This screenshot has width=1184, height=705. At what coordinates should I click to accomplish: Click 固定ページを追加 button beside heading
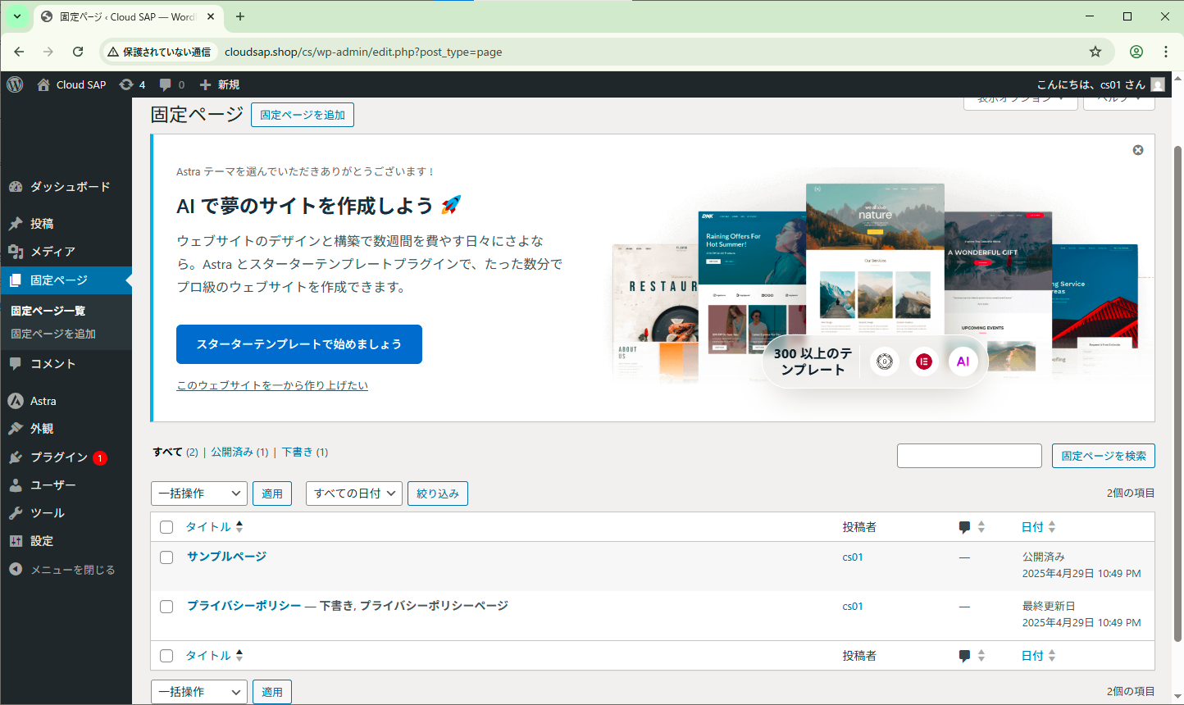[303, 115]
